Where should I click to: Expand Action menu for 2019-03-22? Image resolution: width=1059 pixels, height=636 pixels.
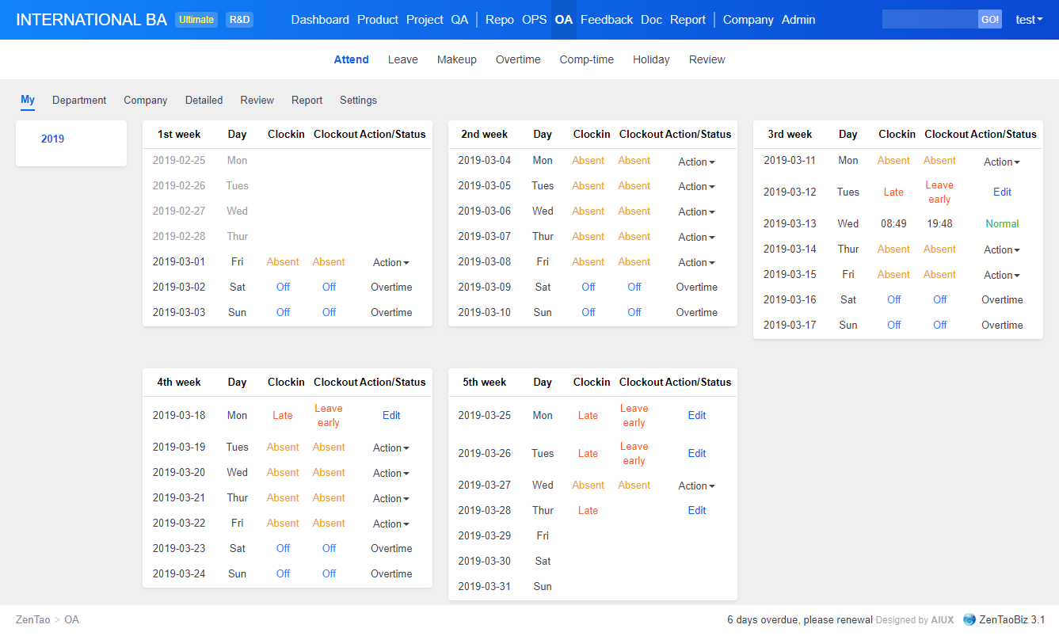coord(391,524)
